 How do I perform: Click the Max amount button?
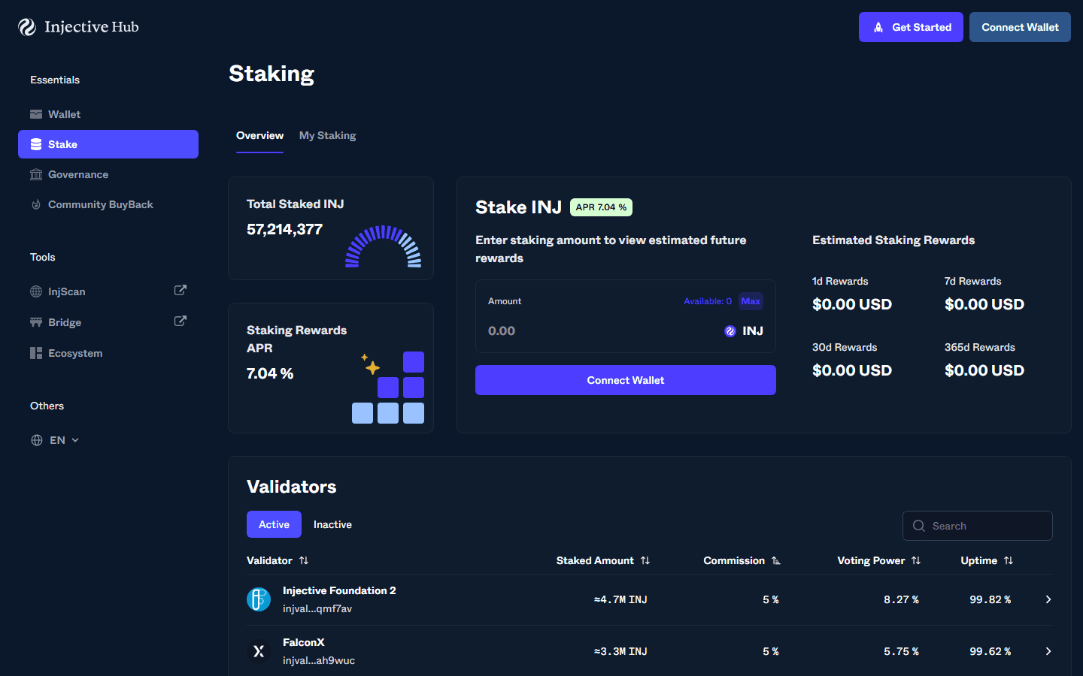(x=751, y=301)
